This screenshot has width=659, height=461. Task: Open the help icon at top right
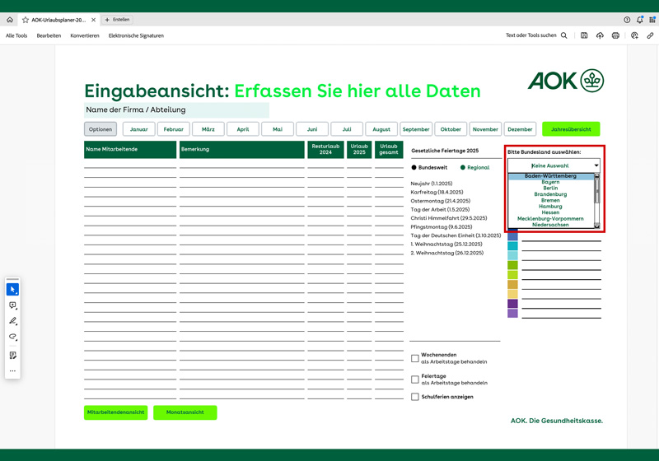pyautogui.click(x=627, y=20)
